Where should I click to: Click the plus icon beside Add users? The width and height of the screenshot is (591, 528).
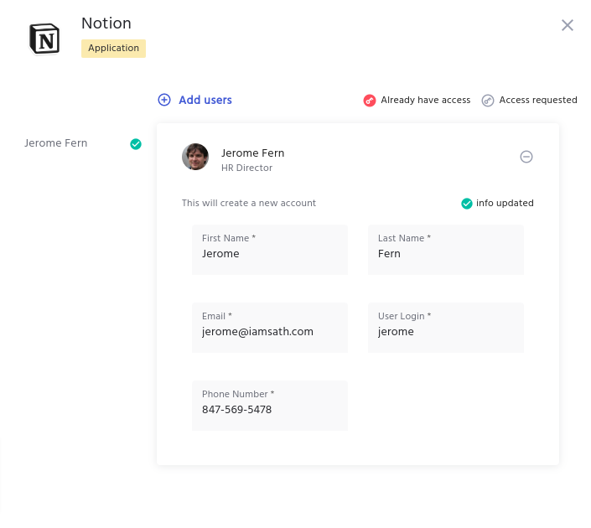pyautogui.click(x=164, y=100)
